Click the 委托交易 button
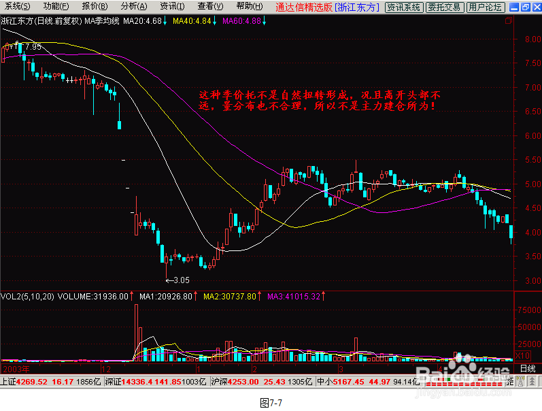This screenshot has width=542, height=411. coord(444,7)
